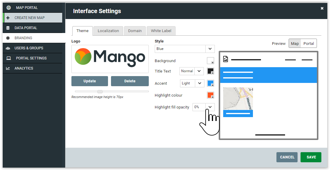Image resolution: width=330 pixels, height=170 pixels.
Task: Select Create New Map in sidebar
Action: [33, 18]
